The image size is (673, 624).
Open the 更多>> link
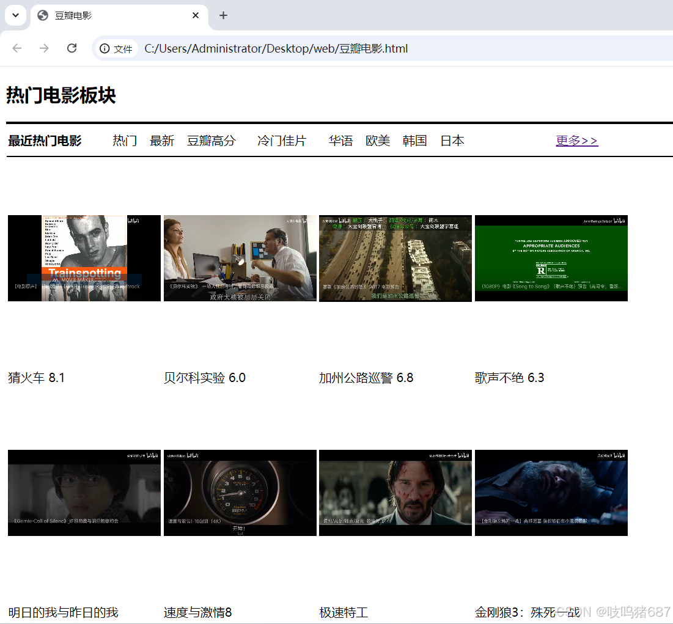577,141
